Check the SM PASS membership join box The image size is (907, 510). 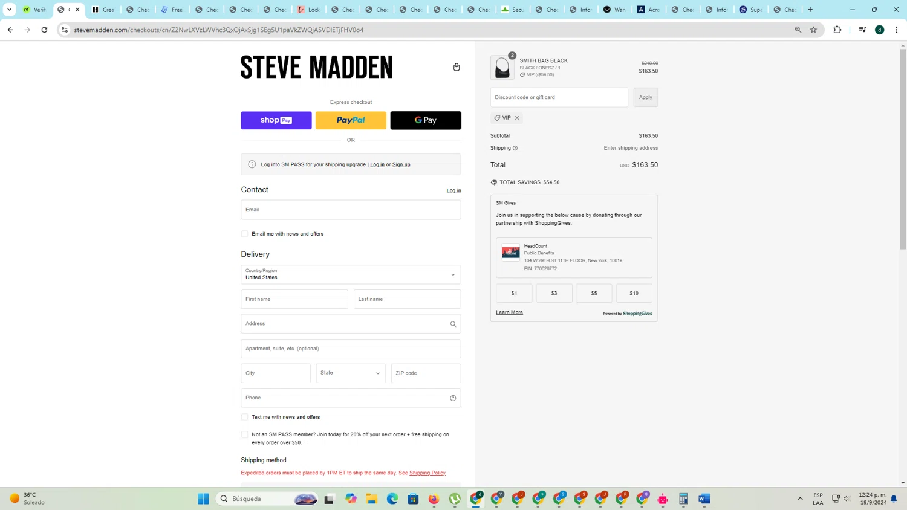pos(244,434)
